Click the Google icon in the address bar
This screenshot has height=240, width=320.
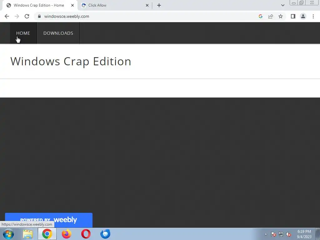coord(260,16)
